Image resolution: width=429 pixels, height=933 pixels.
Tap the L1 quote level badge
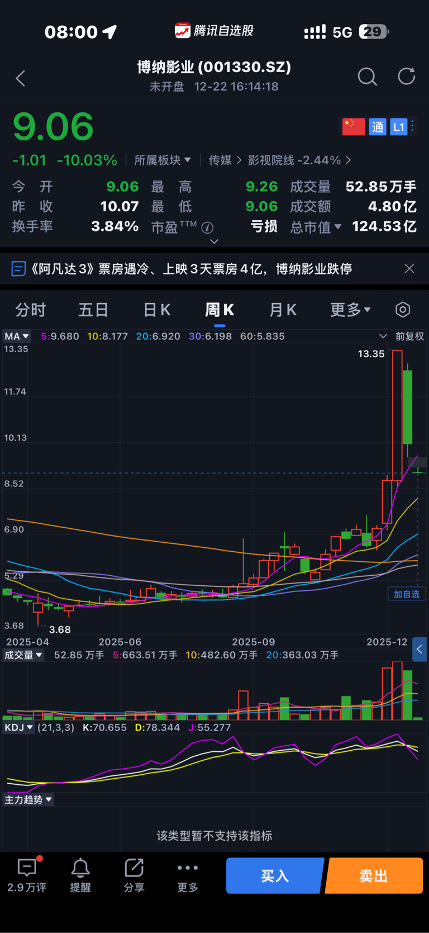click(x=398, y=127)
